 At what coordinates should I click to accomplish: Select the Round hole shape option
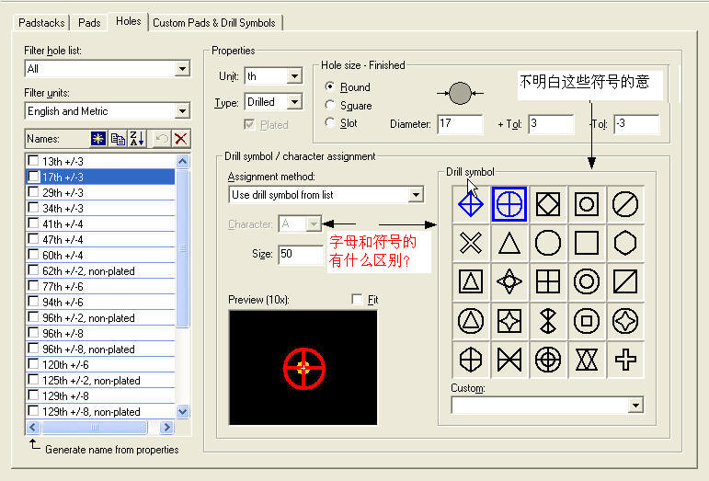coord(330,86)
